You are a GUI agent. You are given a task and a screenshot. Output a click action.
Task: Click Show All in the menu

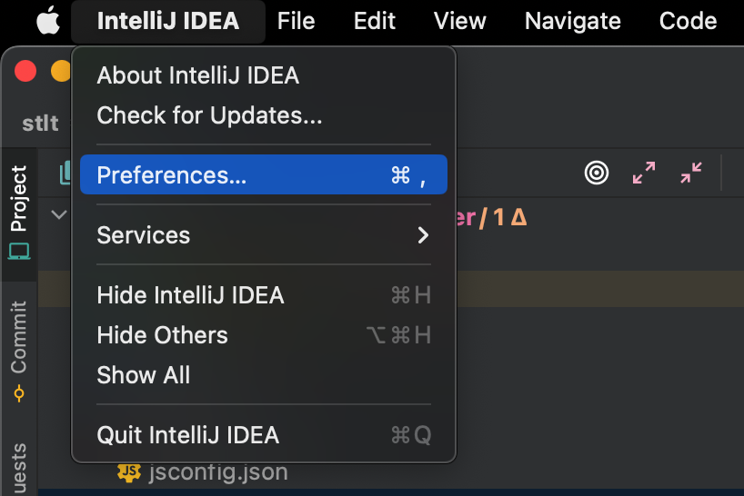(144, 375)
